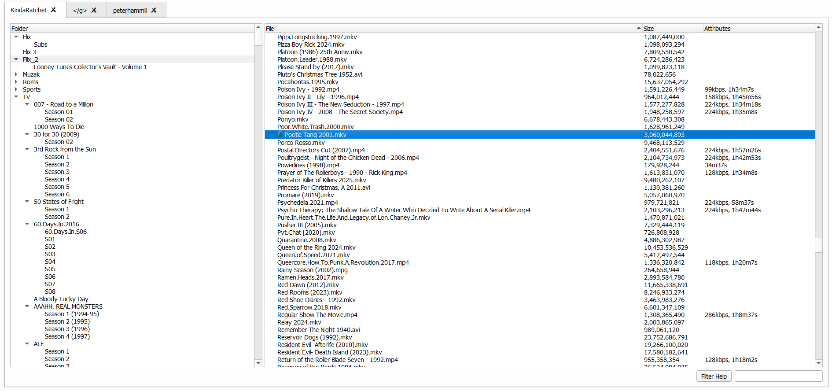Select file Rainy Season (2002).mpg
The width and height of the screenshot is (832, 391).
(x=313, y=270)
